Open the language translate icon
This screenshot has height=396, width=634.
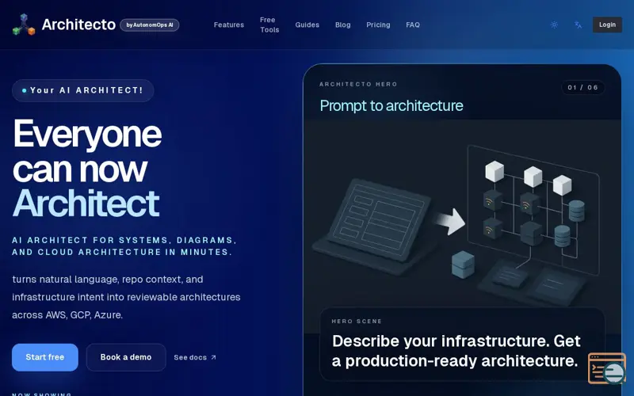point(578,25)
